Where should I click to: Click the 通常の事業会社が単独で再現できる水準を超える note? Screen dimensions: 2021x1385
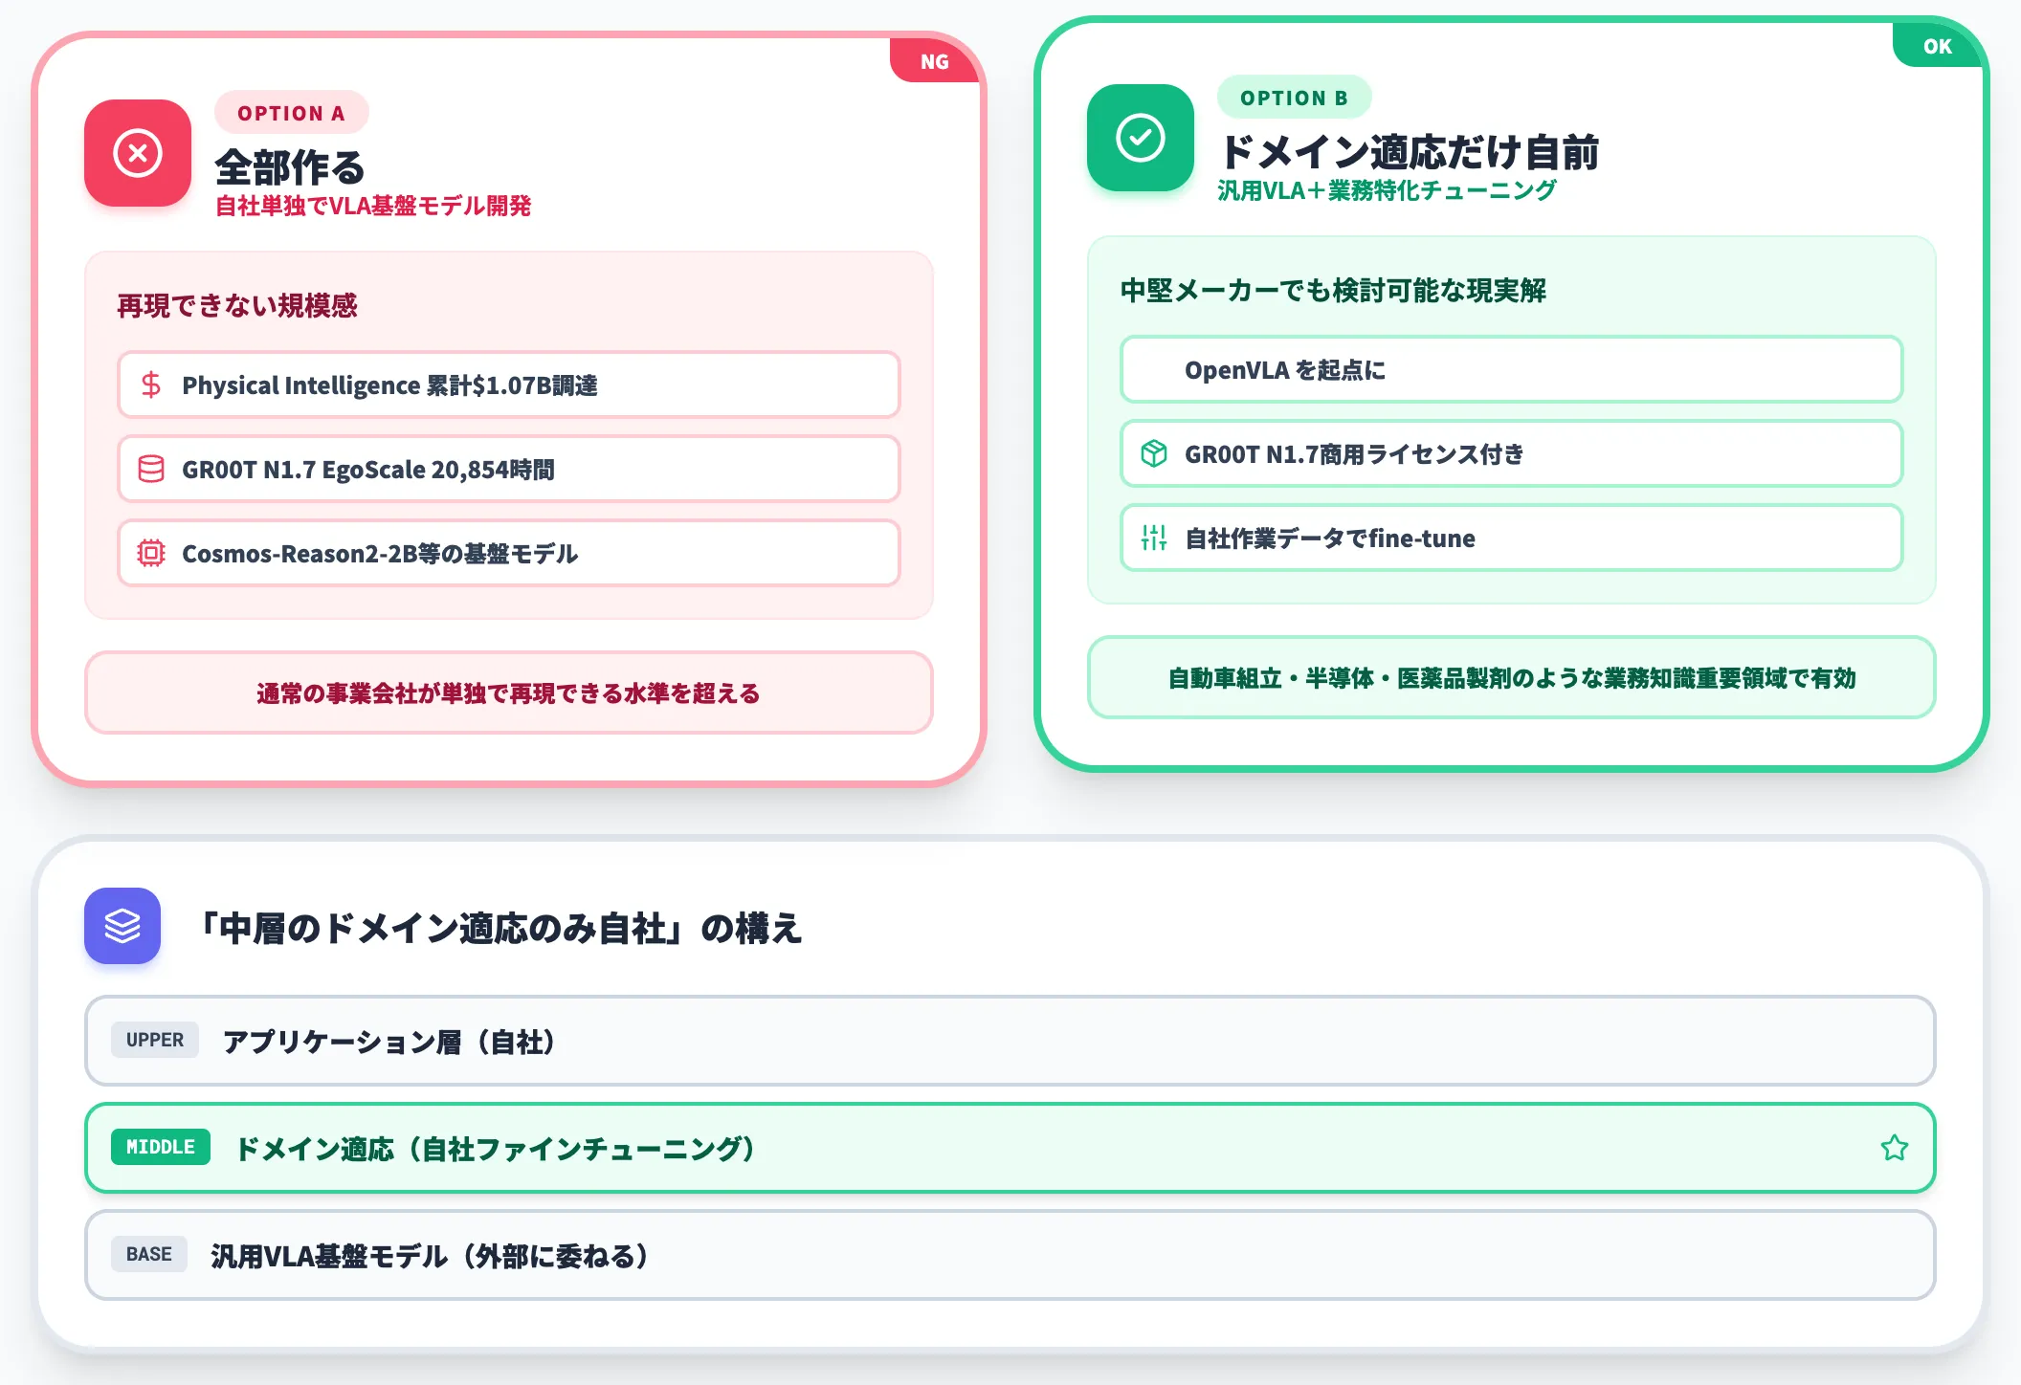coord(509,692)
